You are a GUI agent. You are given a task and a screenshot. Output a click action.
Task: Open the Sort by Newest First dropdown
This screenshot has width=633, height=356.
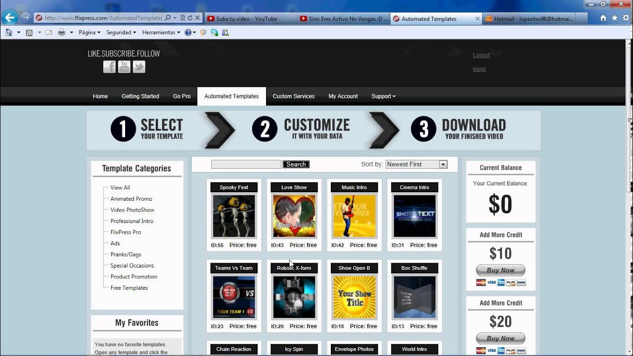[416, 164]
